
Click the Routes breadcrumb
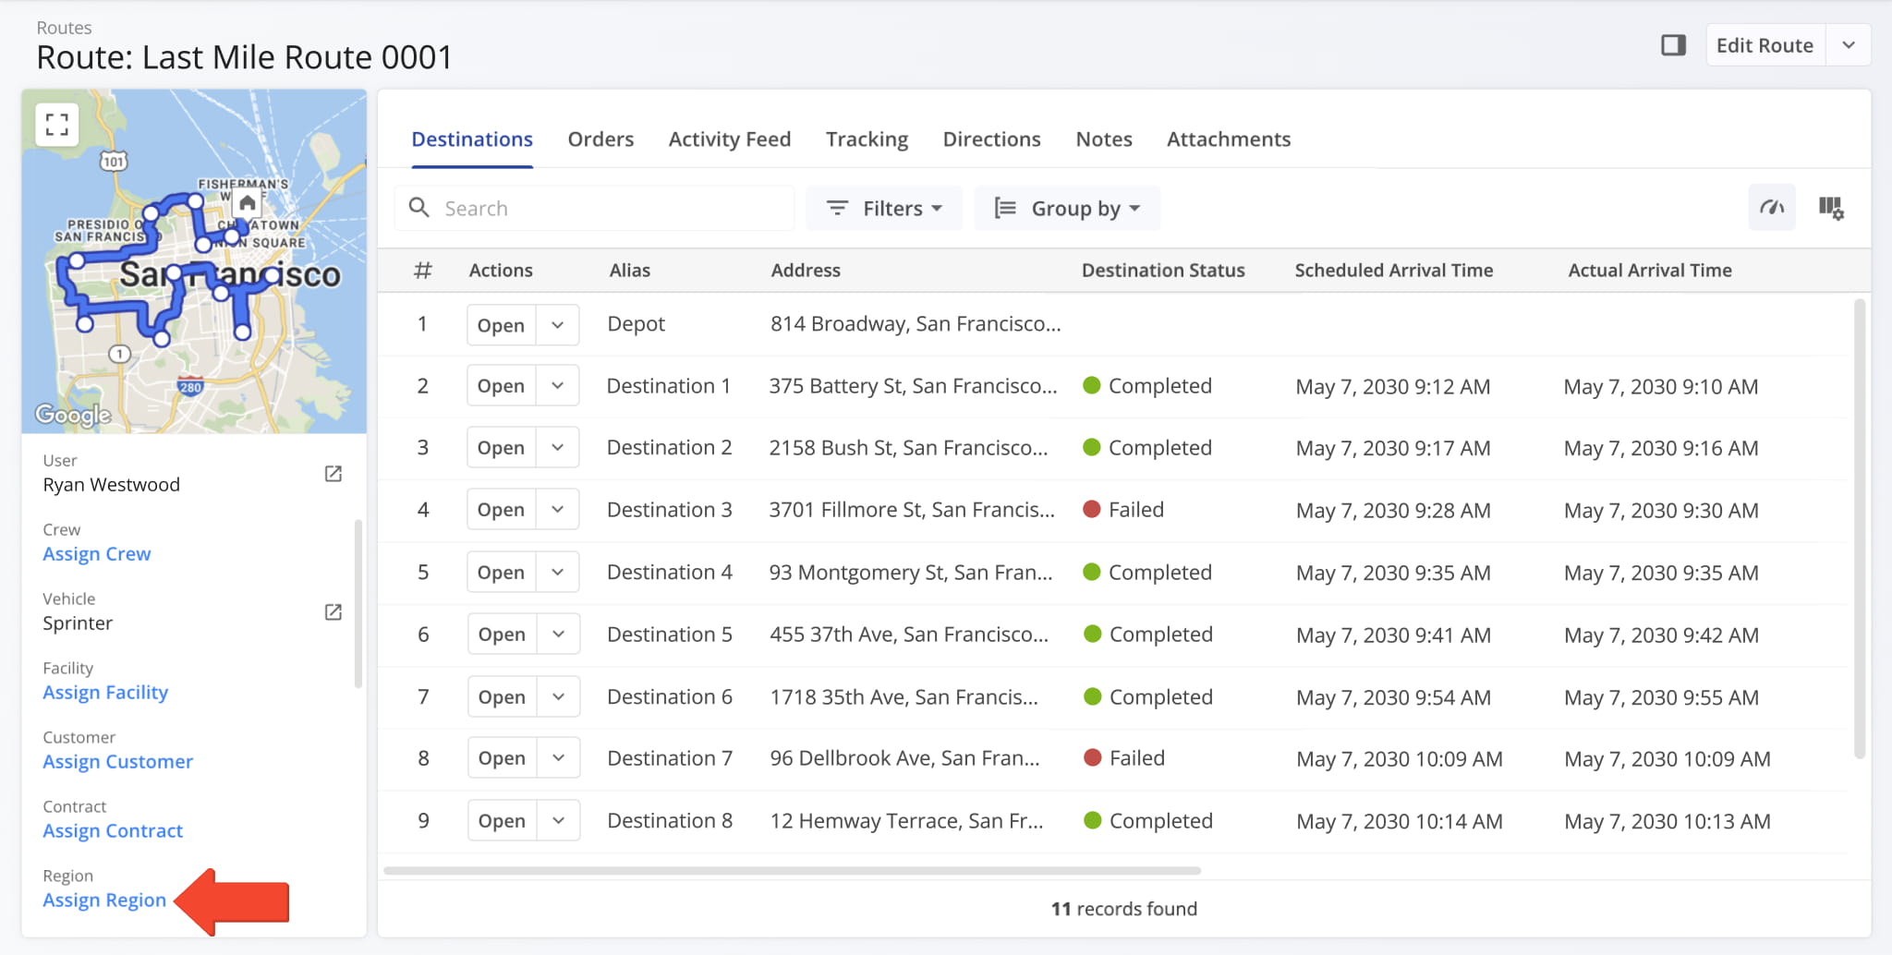click(x=64, y=28)
